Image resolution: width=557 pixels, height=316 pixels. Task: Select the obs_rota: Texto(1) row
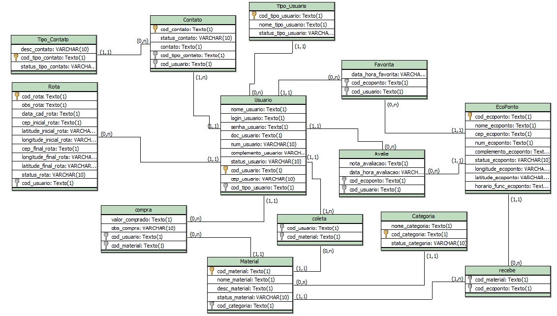(54, 105)
